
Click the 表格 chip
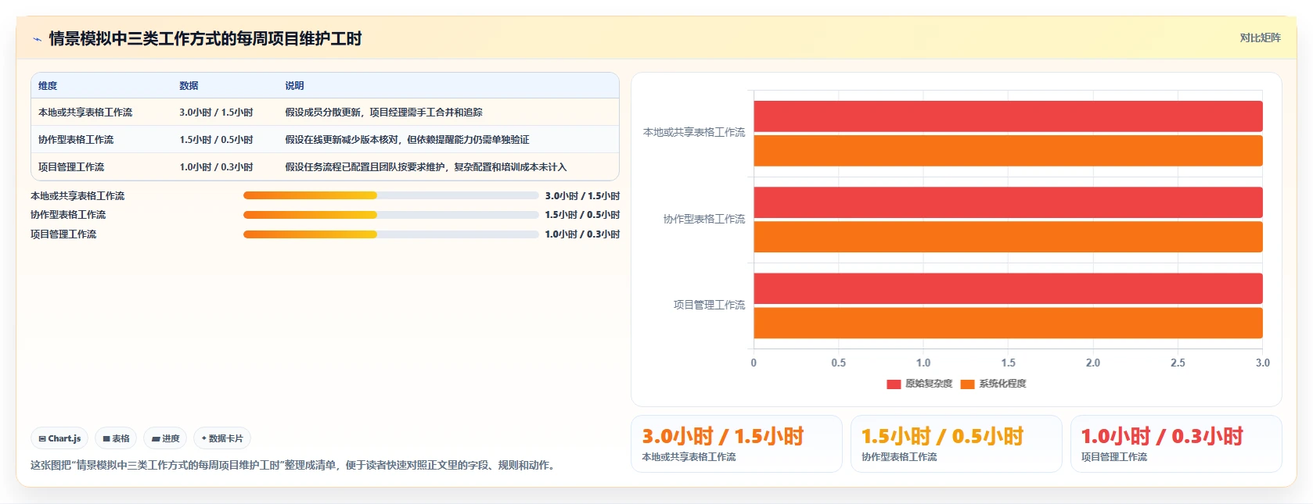(116, 438)
